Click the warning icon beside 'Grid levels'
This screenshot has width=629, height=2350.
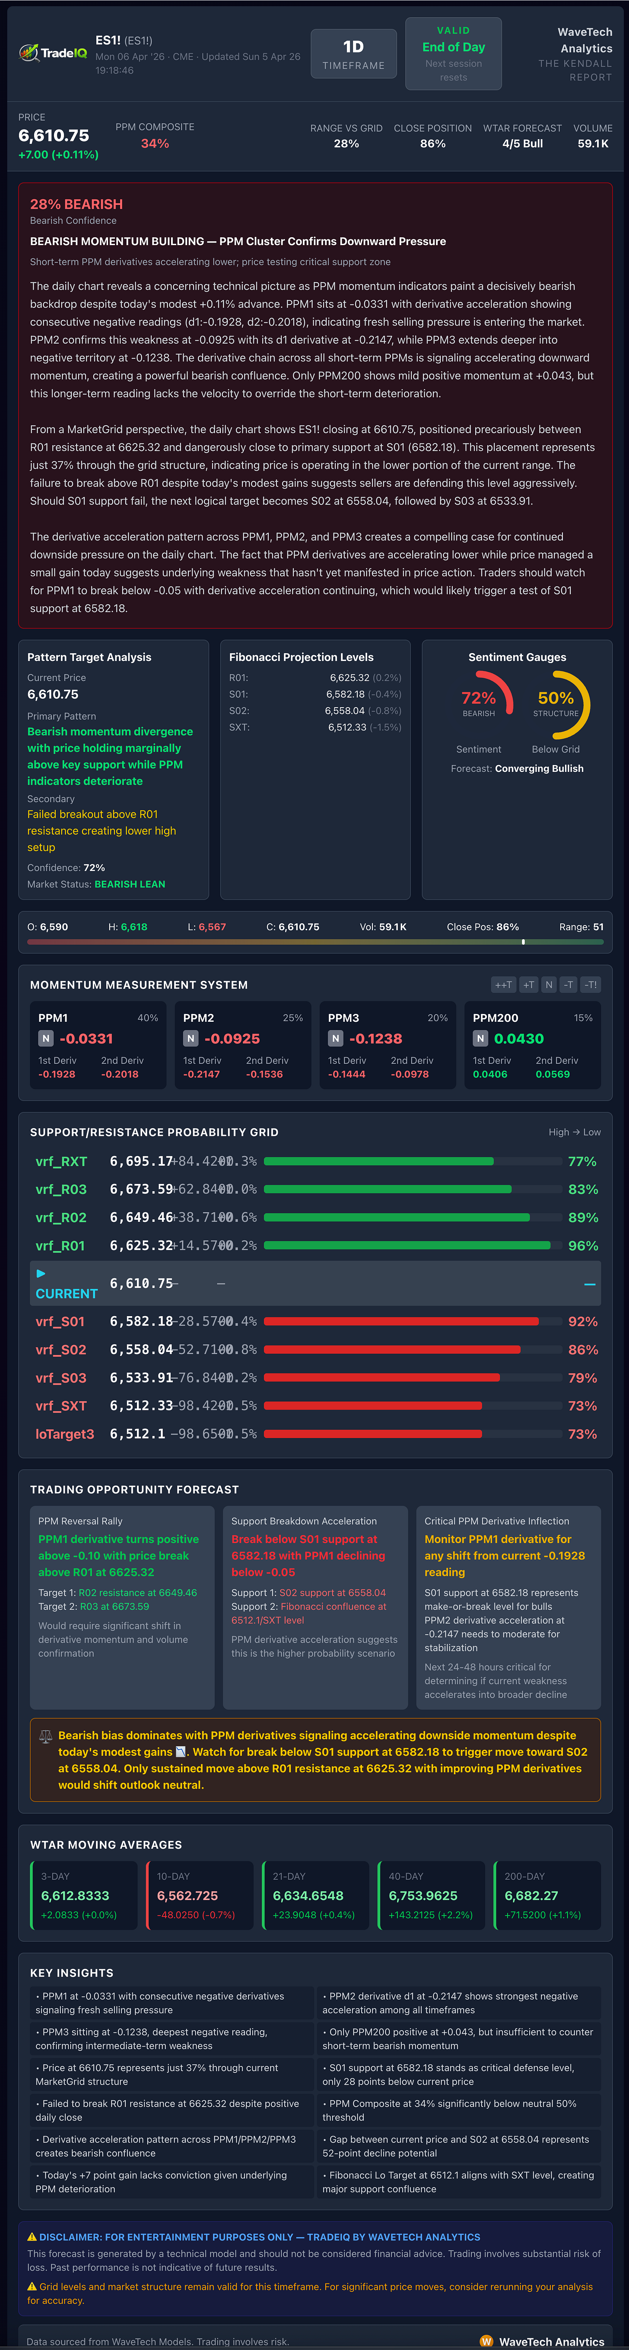pos(32,2286)
